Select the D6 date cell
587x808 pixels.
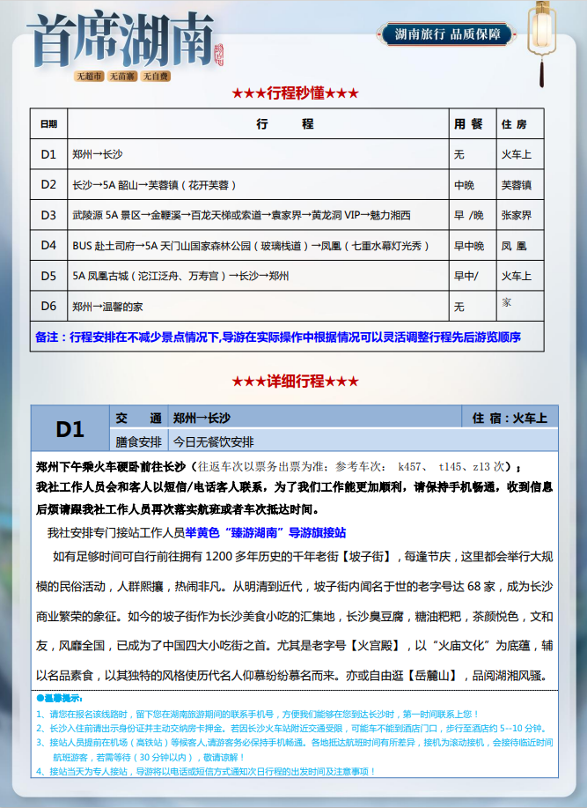click(x=48, y=306)
